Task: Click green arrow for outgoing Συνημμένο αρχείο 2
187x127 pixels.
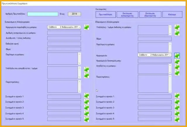Action: point(177,102)
